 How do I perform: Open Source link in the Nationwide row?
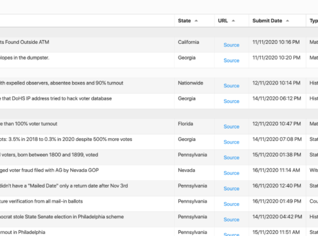pos(231,86)
